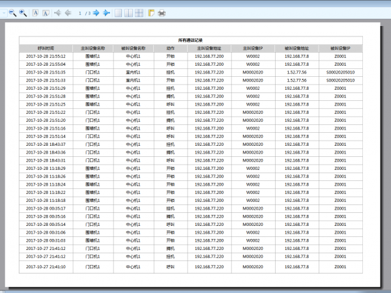Switch to single page view
The height and width of the screenshot is (293, 391).
[119, 12]
